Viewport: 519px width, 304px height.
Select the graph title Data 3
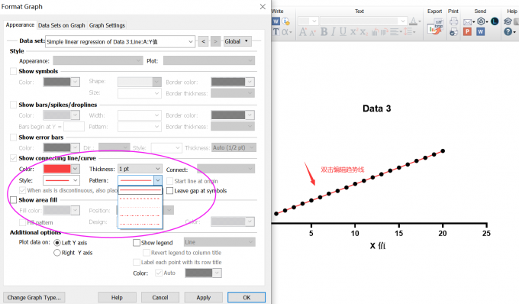tap(377, 108)
